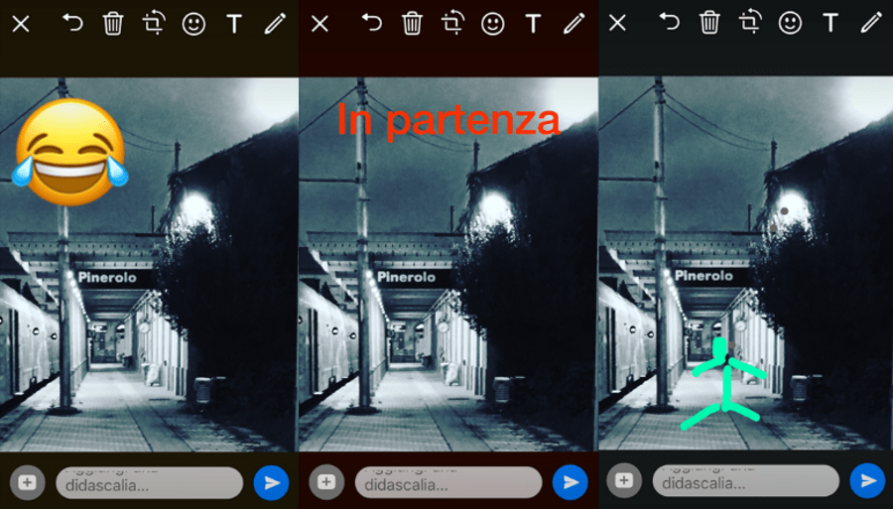Select pencil draw tool above the stick figure photo
Image resolution: width=893 pixels, height=509 pixels.
(871, 23)
